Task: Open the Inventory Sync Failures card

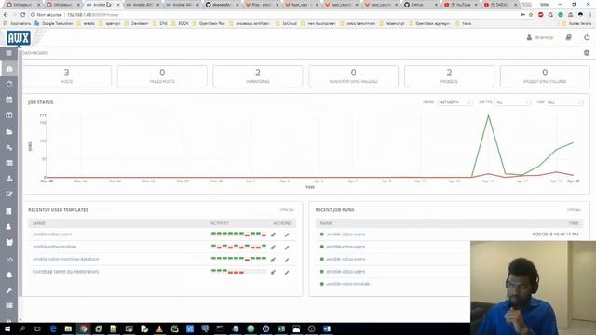Action: 354,76
